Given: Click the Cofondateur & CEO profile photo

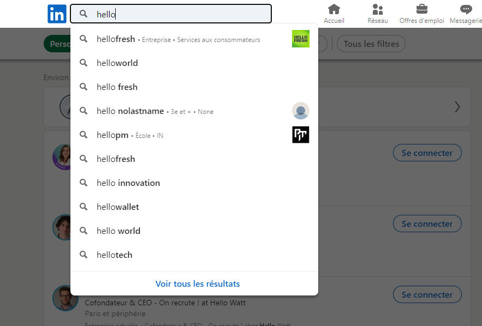Looking at the screenshot, I should [x=65, y=298].
